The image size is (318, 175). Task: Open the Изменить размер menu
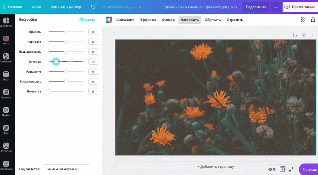(66, 7)
